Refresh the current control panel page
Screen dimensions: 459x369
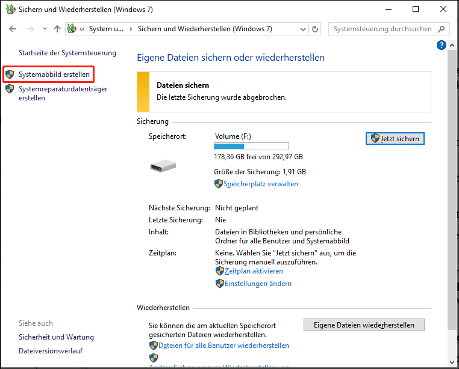point(315,29)
